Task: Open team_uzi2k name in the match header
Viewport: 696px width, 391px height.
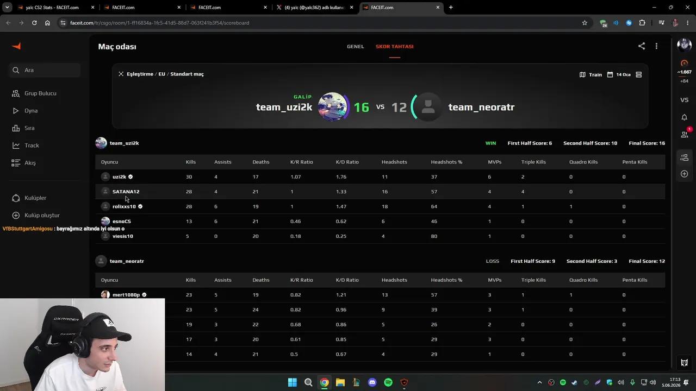Action: (x=284, y=107)
